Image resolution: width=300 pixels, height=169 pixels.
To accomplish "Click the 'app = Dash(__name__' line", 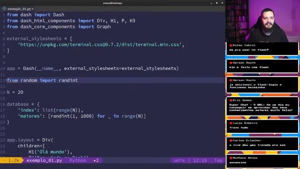I will [93, 69].
